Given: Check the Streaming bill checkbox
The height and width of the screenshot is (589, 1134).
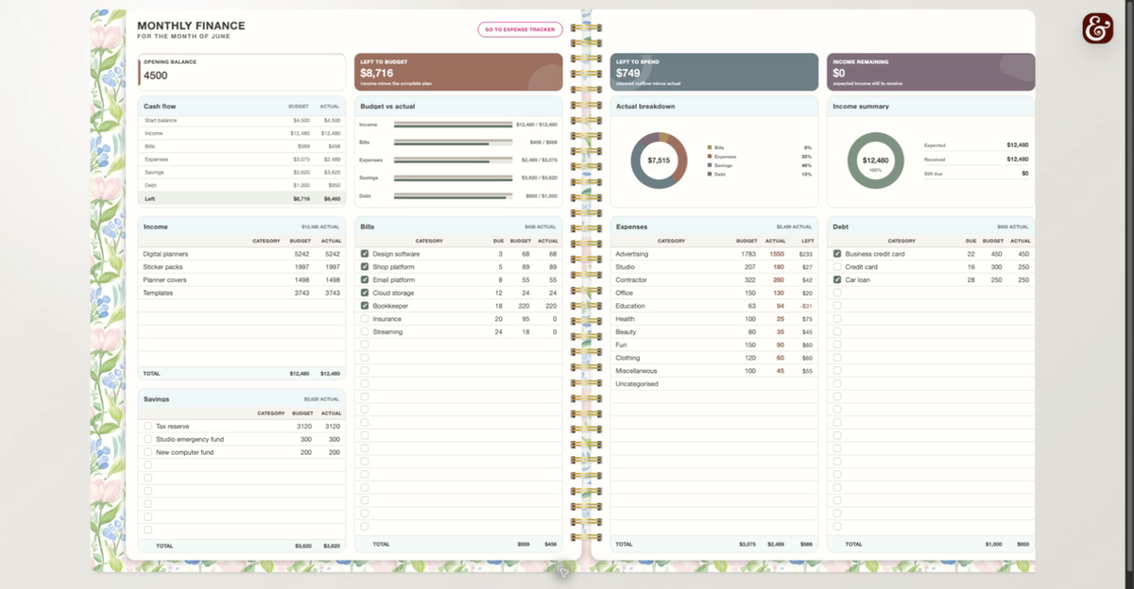Looking at the screenshot, I should click(x=365, y=332).
